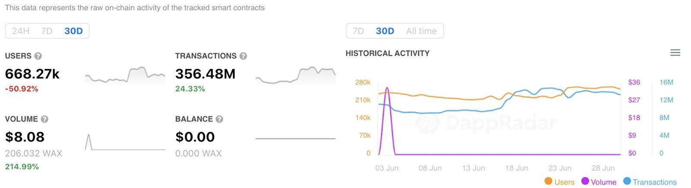Click the Volume sparkline chart
This screenshot has width=691, height=188.
[125, 143]
